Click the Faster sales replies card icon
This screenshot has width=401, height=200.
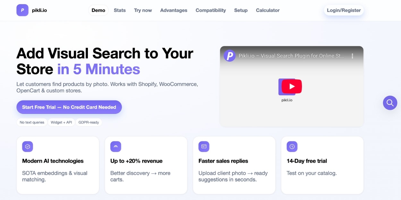pyautogui.click(x=204, y=147)
